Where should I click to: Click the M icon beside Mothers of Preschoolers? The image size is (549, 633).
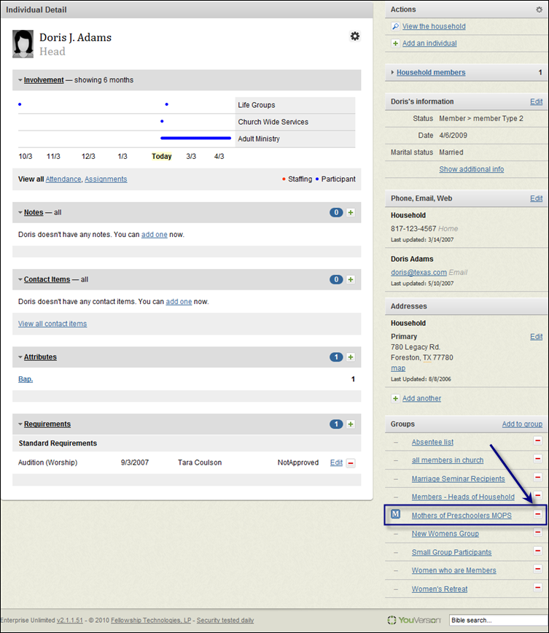(396, 514)
